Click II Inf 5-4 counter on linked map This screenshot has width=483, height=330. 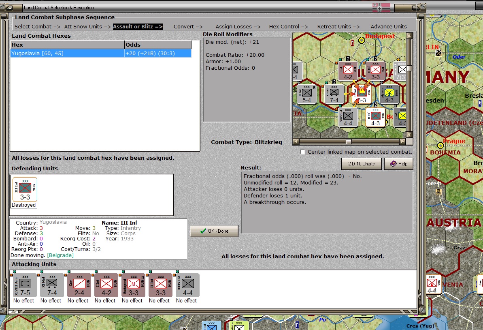[x=306, y=94]
